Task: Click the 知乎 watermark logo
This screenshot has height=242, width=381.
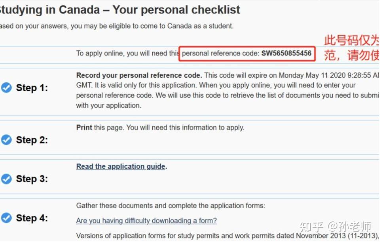Action: click(312, 227)
